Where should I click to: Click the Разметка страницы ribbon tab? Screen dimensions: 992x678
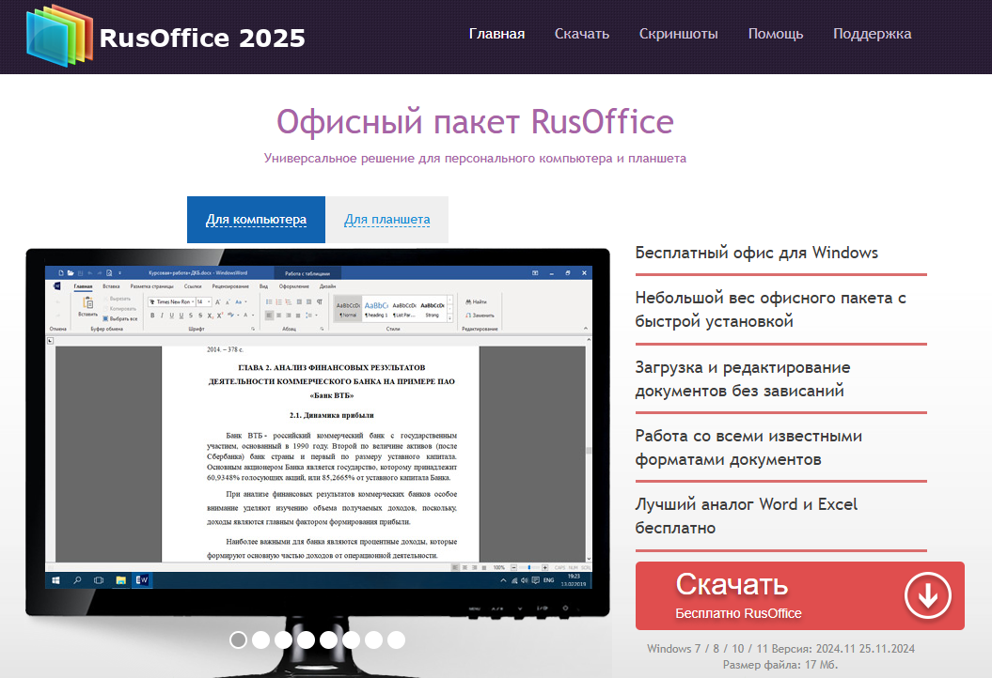(151, 286)
